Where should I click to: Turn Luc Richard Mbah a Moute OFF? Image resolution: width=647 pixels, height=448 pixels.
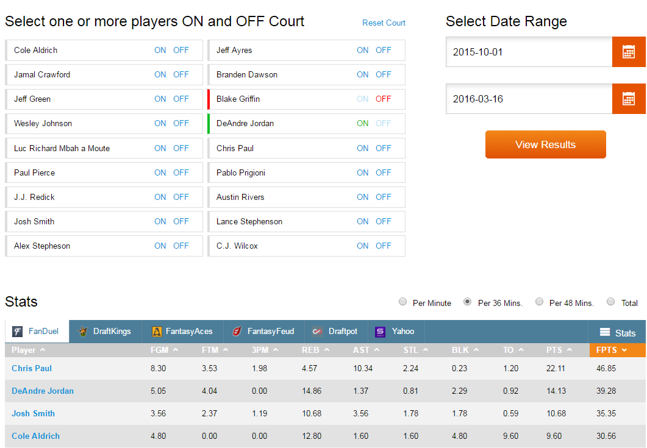click(181, 149)
